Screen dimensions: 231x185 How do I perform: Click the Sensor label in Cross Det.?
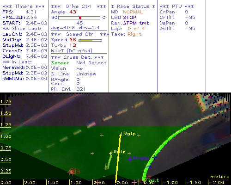point(60,63)
